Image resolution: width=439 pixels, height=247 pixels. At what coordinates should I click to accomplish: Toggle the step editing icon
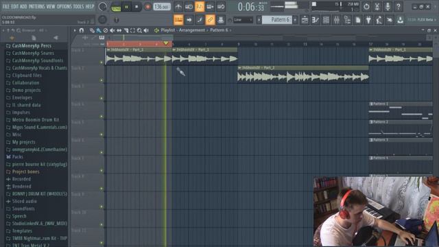click(200, 20)
